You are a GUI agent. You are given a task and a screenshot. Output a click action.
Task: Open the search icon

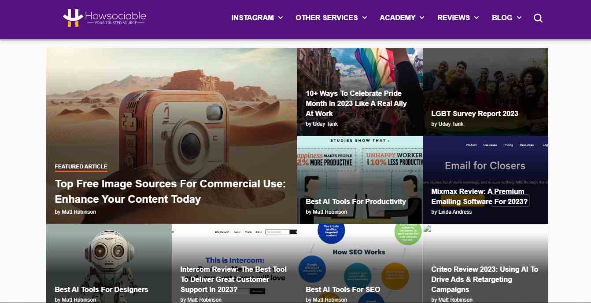tap(538, 18)
